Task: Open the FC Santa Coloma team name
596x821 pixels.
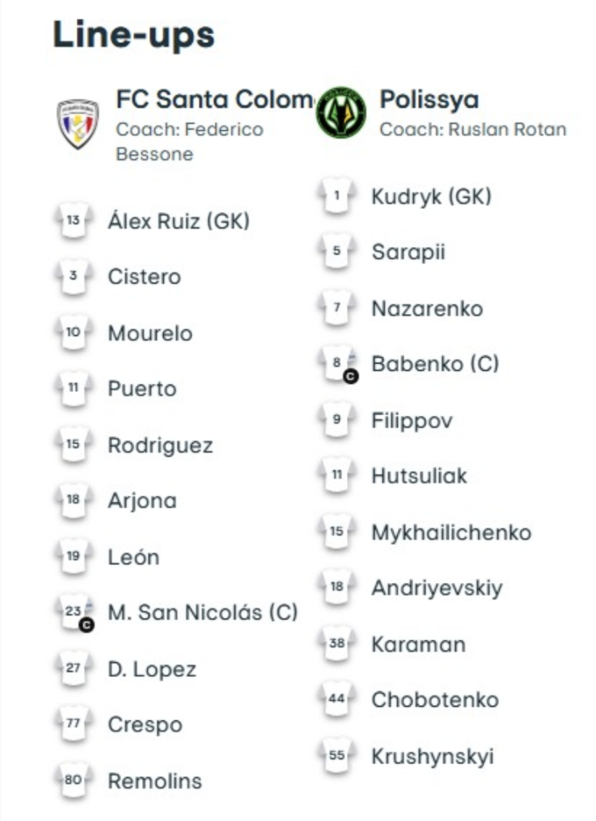Action: pyautogui.click(x=215, y=99)
